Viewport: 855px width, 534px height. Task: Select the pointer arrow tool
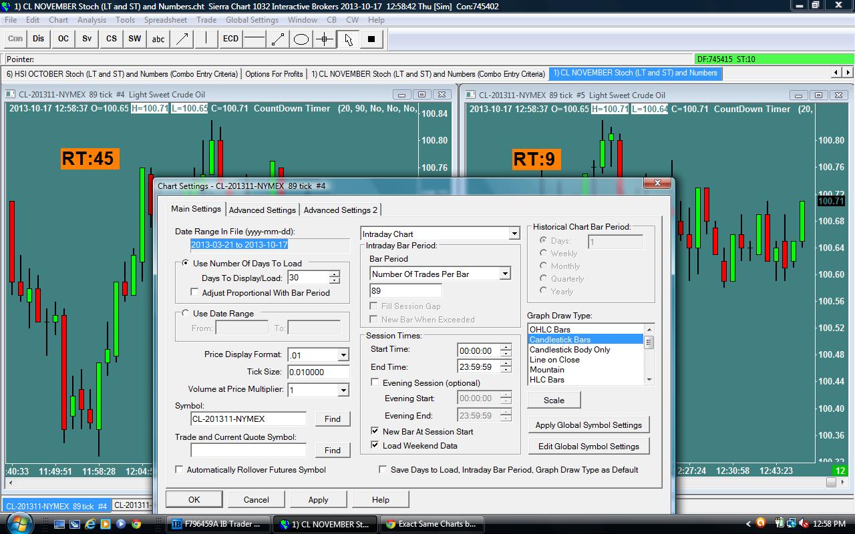point(348,39)
